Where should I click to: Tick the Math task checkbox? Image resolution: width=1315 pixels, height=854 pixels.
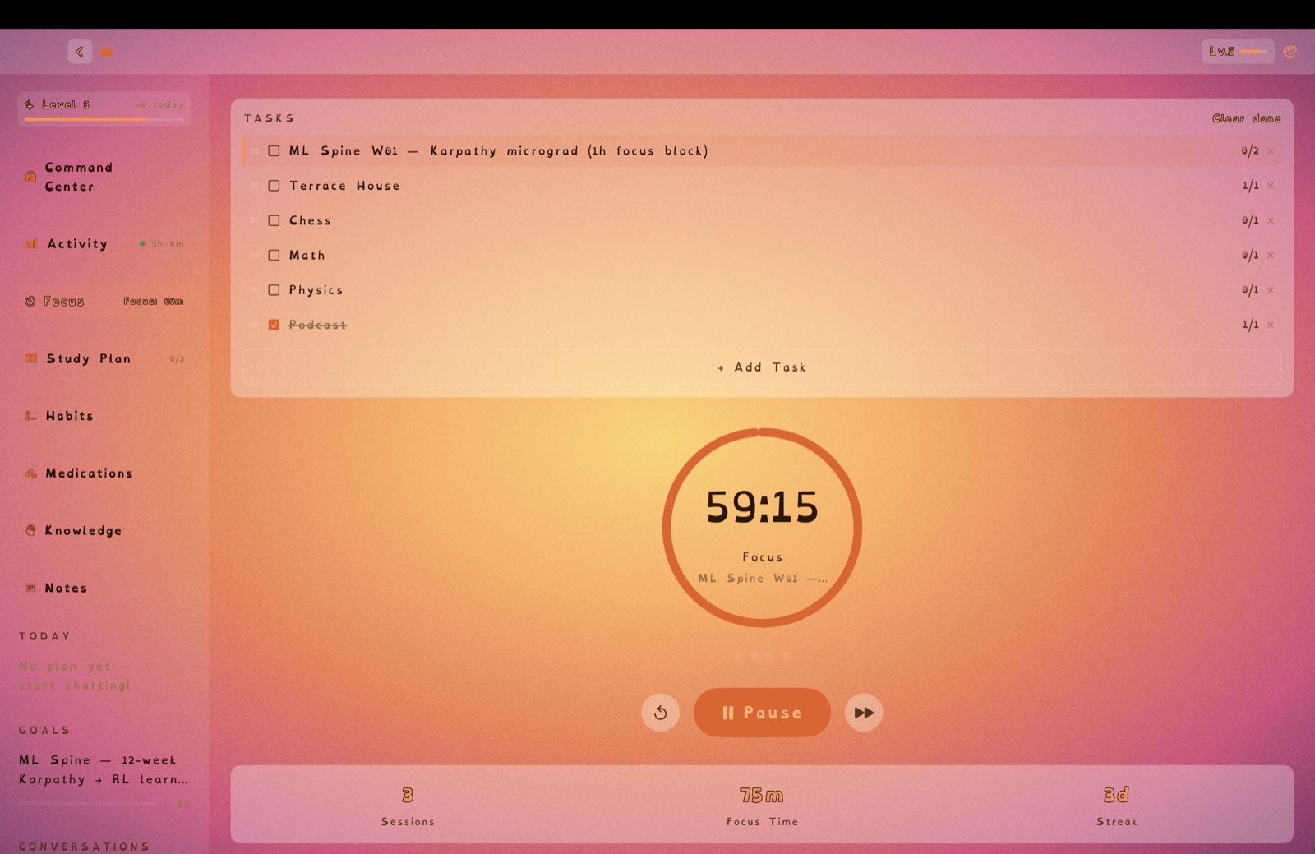pyautogui.click(x=274, y=255)
